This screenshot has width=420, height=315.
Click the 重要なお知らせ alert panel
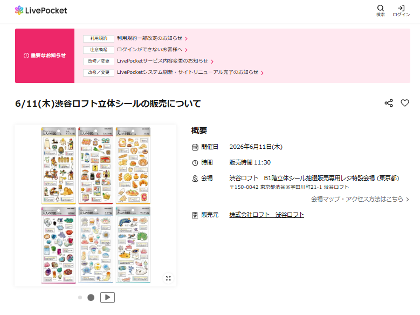(45, 56)
